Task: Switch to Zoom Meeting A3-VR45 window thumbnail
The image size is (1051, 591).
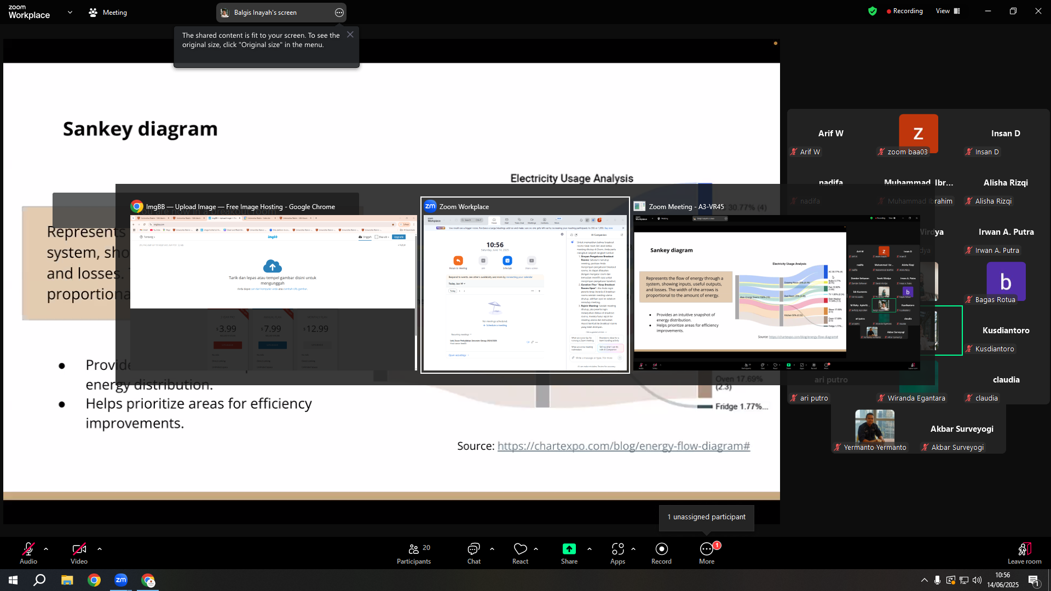Action: point(776,285)
